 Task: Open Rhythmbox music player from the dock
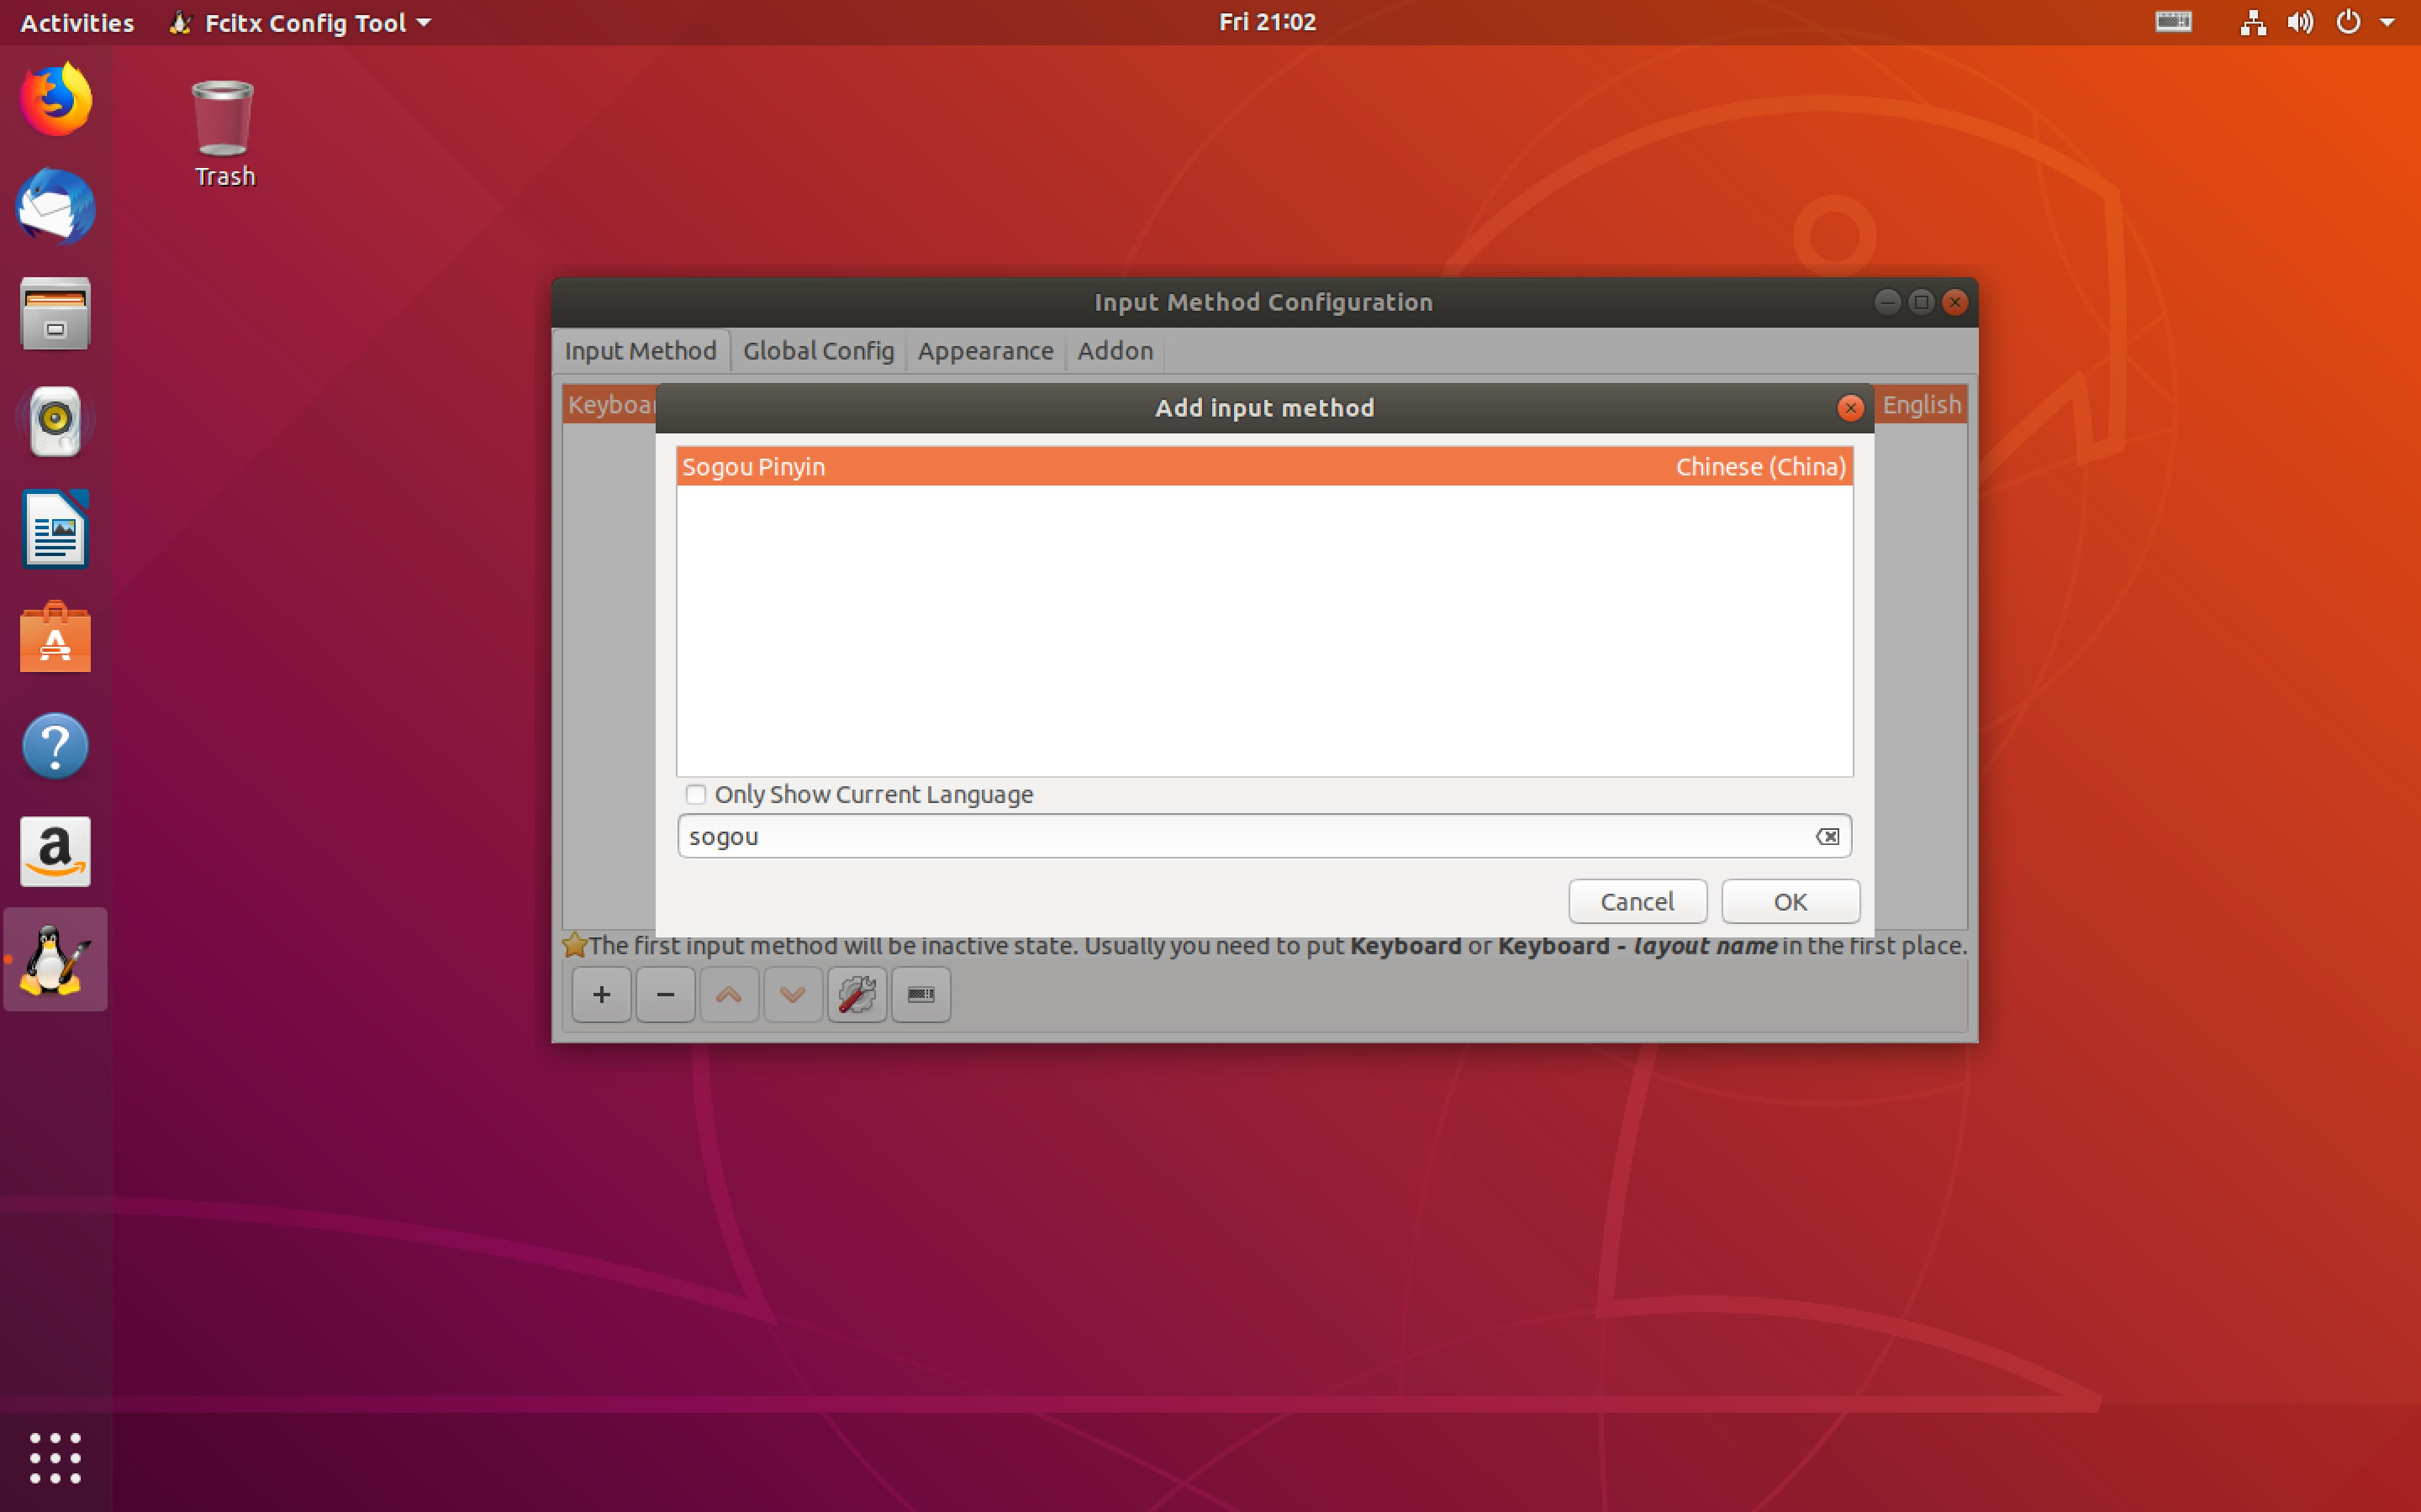[56, 421]
